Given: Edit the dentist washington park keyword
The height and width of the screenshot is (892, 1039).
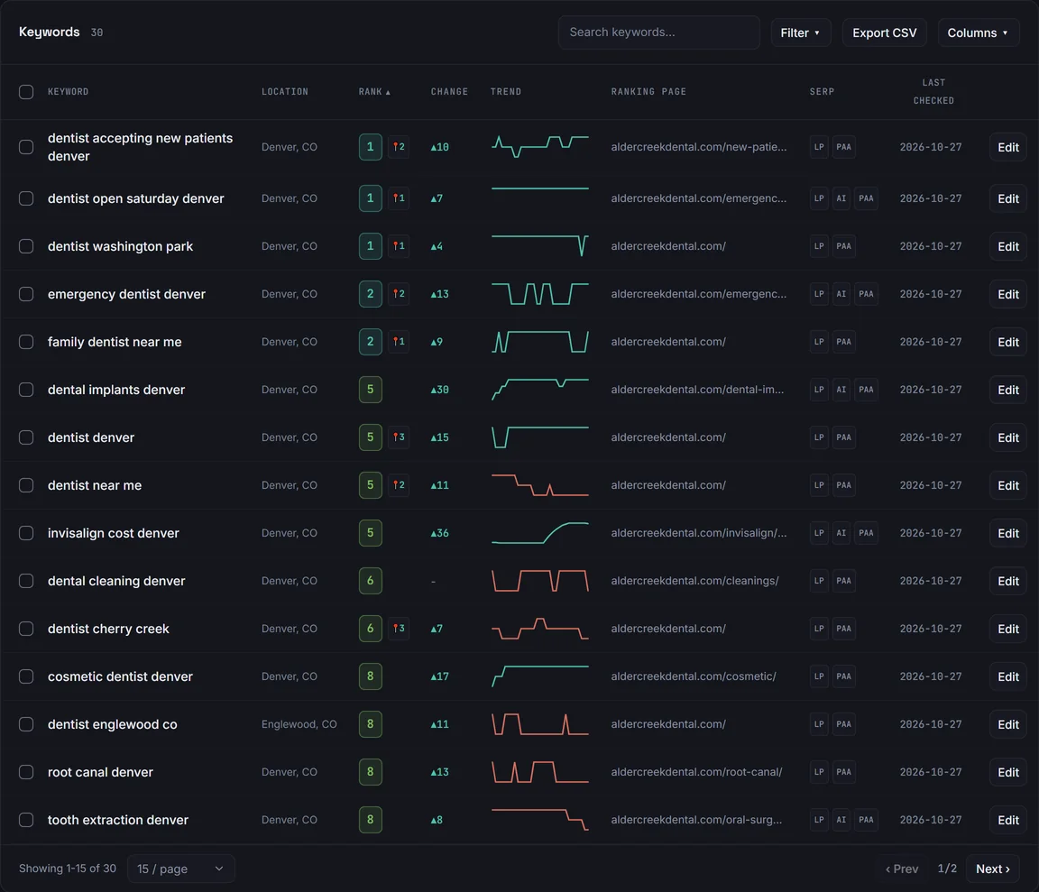Looking at the screenshot, I should (x=1007, y=246).
